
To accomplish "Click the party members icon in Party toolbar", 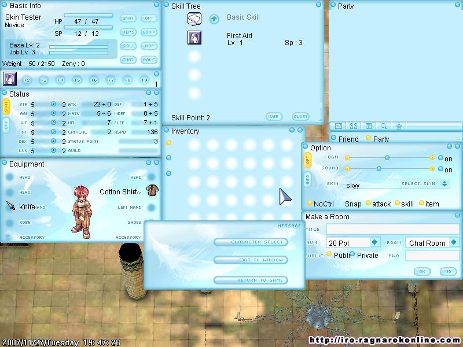I will (354, 126).
